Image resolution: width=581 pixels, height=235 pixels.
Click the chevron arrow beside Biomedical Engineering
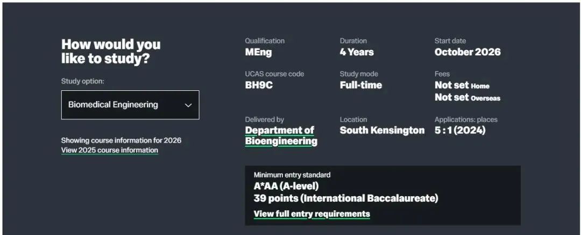coord(188,105)
